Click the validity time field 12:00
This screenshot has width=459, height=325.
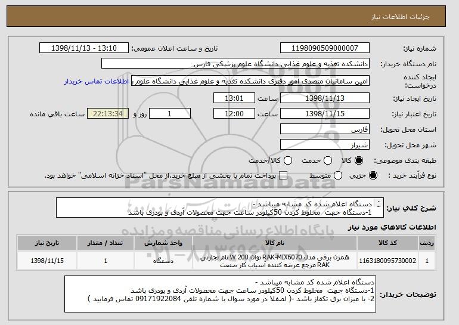pyautogui.click(x=234, y=114)
